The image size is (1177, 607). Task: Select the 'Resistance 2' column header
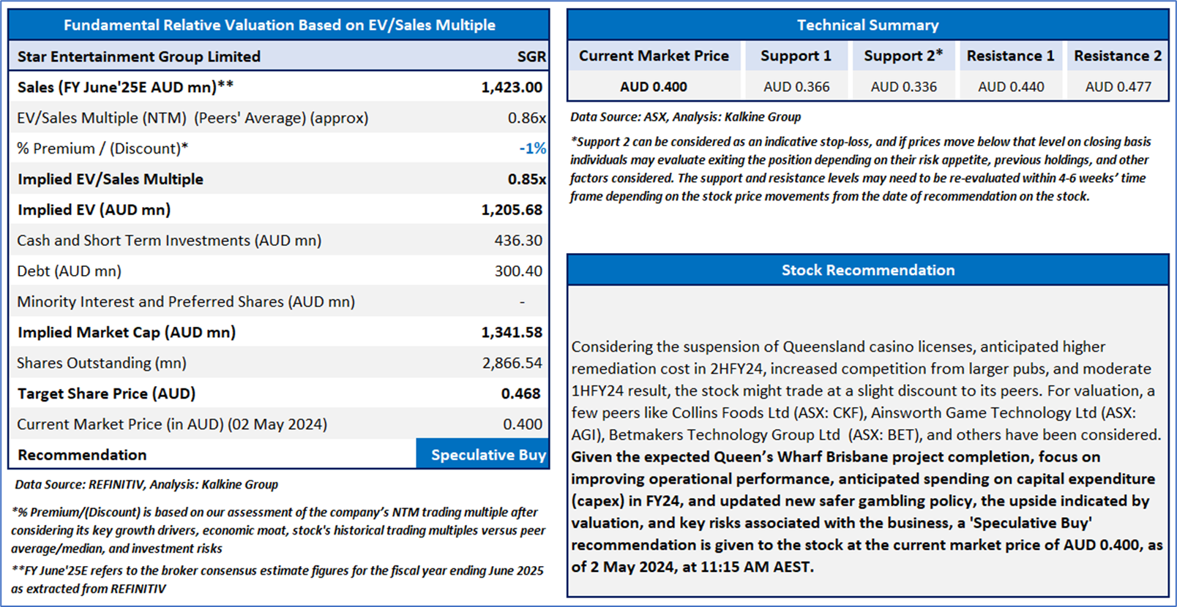1118,56
